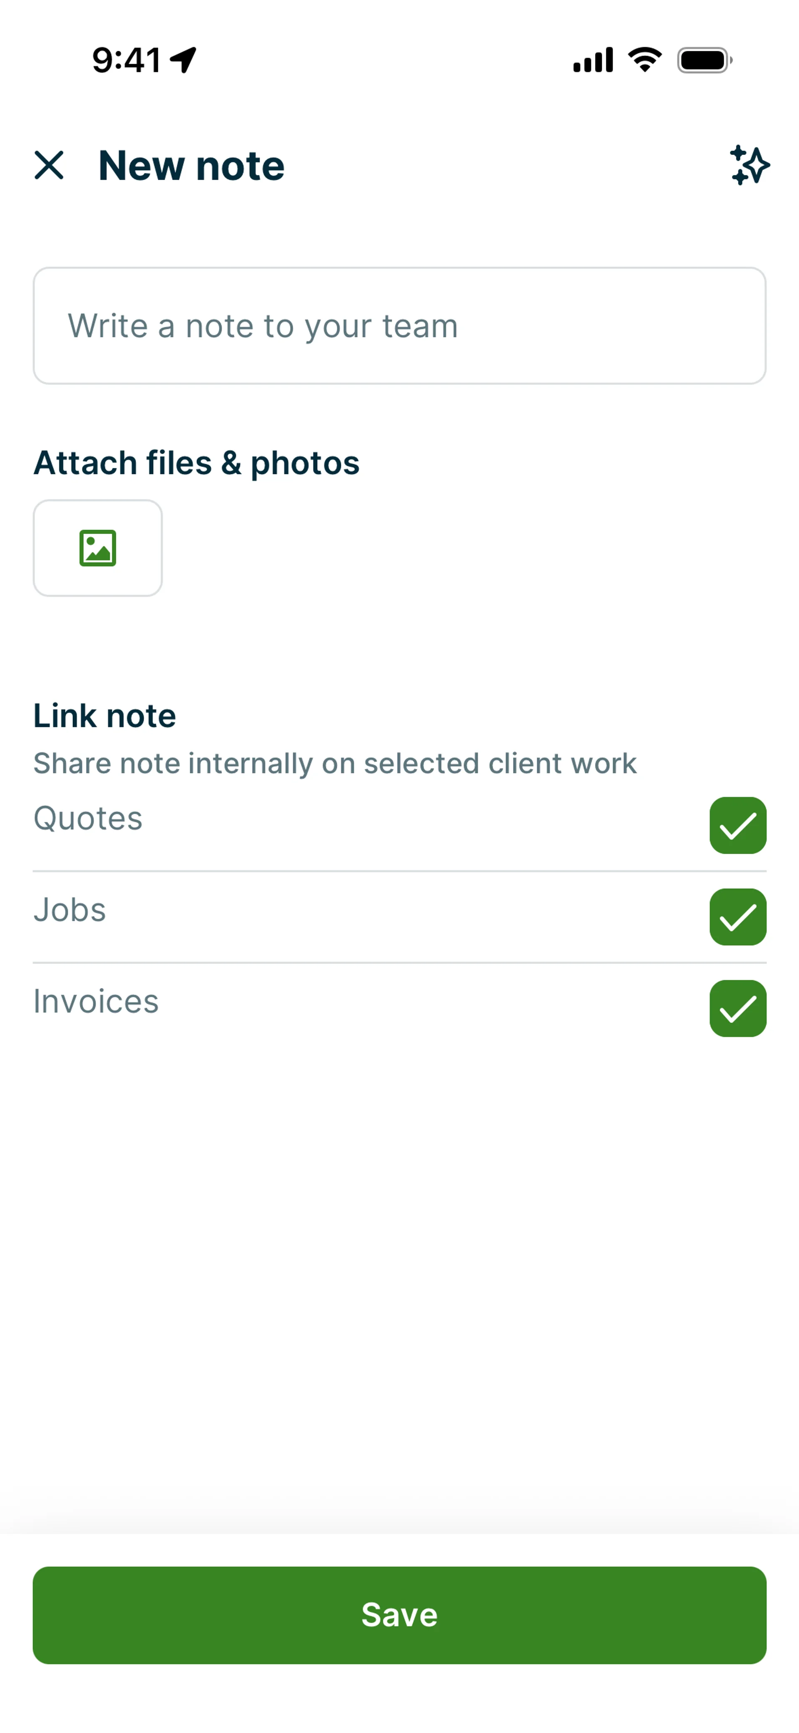Image resolution: width=799 pixels, height=1733 pixels.
Task: Uncheck the Quotes checkbox
Action: (737, 825)
